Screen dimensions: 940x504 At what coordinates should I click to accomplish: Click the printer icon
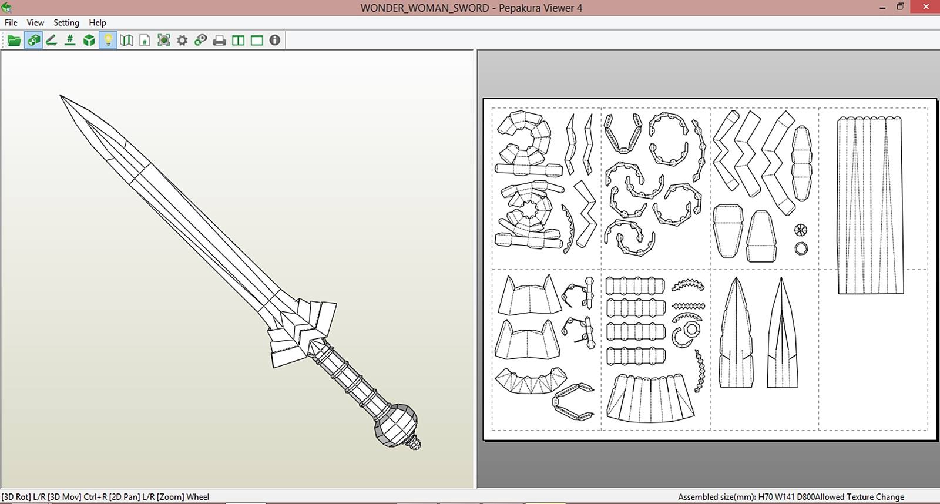[x=220, y=41]
